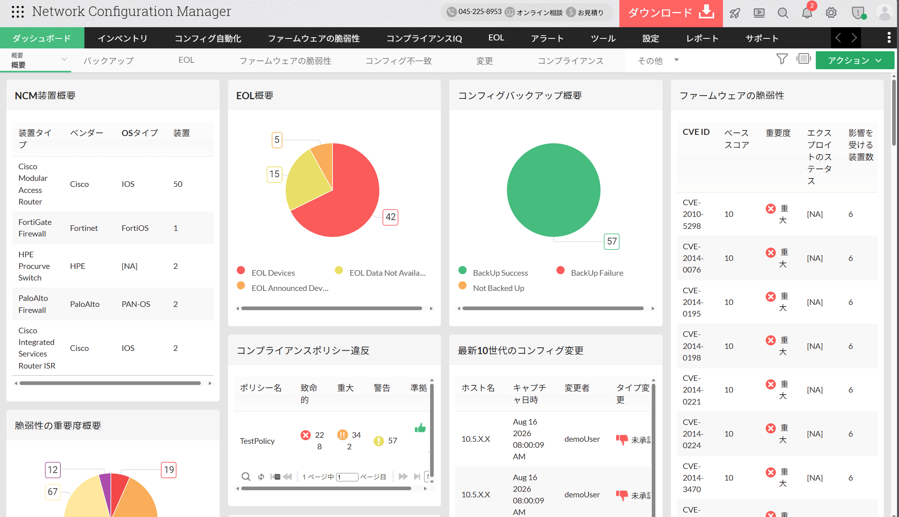Toggle the BackUp Failure legend item
Screen dimensions: 899x517
coord(590,272)
